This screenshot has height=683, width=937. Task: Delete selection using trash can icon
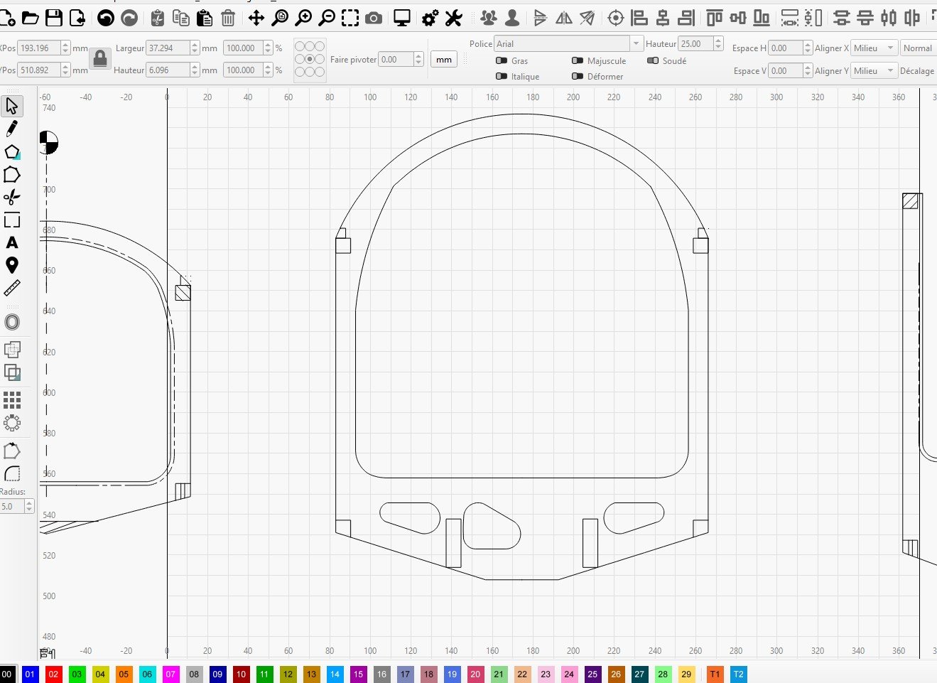228,18
